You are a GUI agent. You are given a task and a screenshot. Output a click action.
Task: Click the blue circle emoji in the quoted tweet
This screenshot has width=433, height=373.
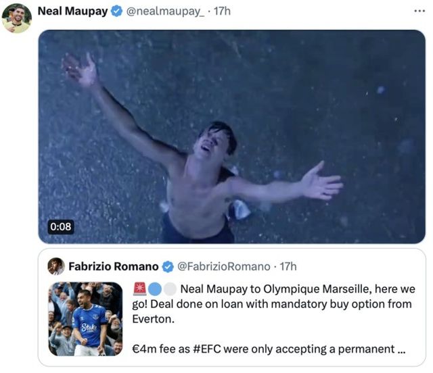click(155, 289)
